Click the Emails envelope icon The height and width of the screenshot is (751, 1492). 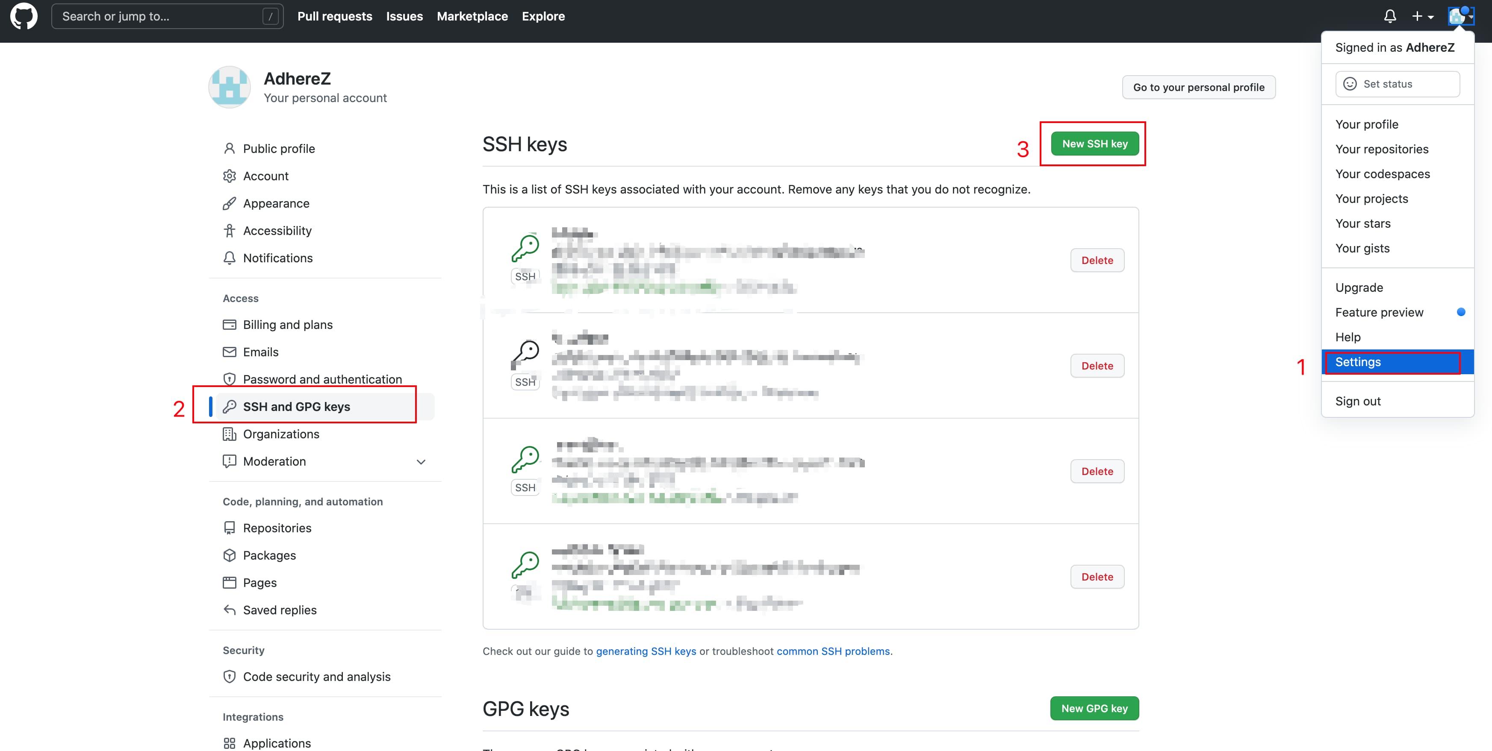[230, 352]
